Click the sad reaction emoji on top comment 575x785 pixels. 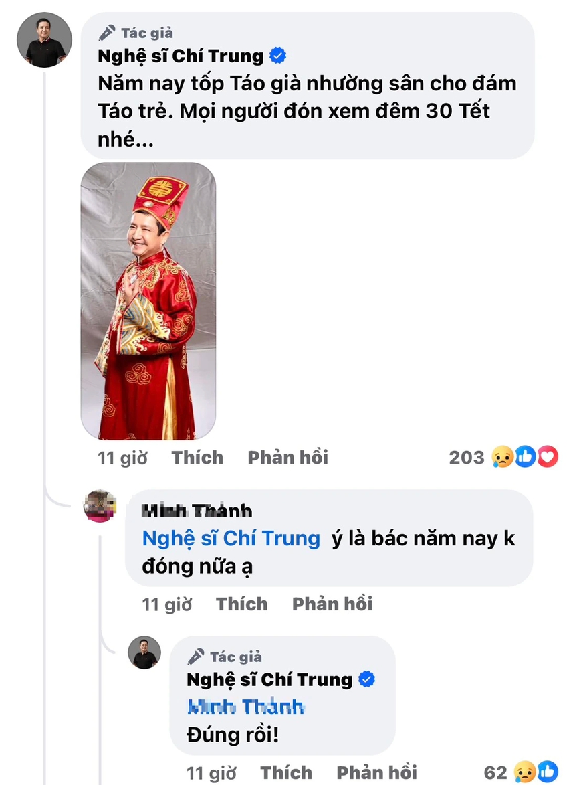[502, 457]
